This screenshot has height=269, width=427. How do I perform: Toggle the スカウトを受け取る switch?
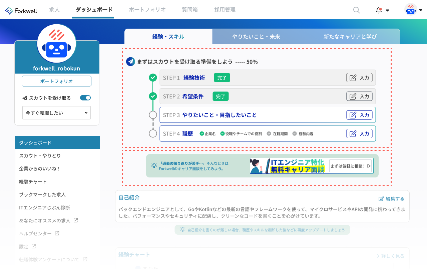85,98
